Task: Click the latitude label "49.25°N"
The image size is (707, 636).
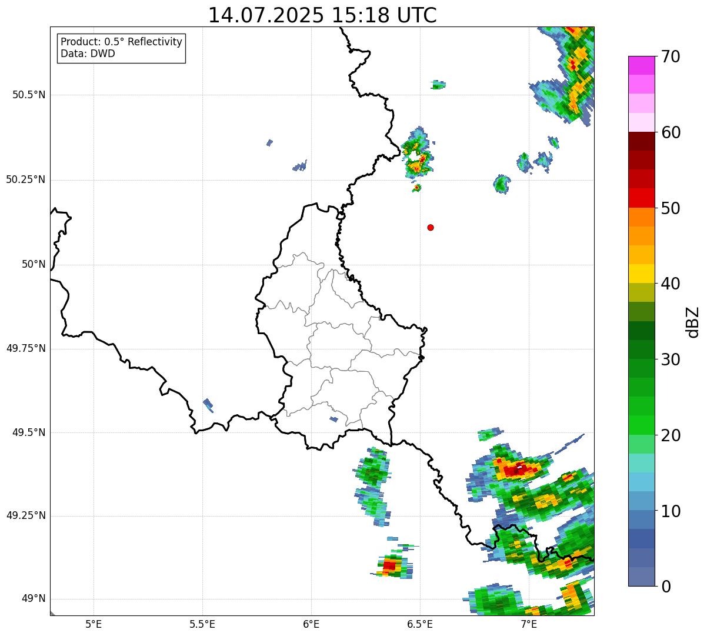Action: tap(26, 515)
